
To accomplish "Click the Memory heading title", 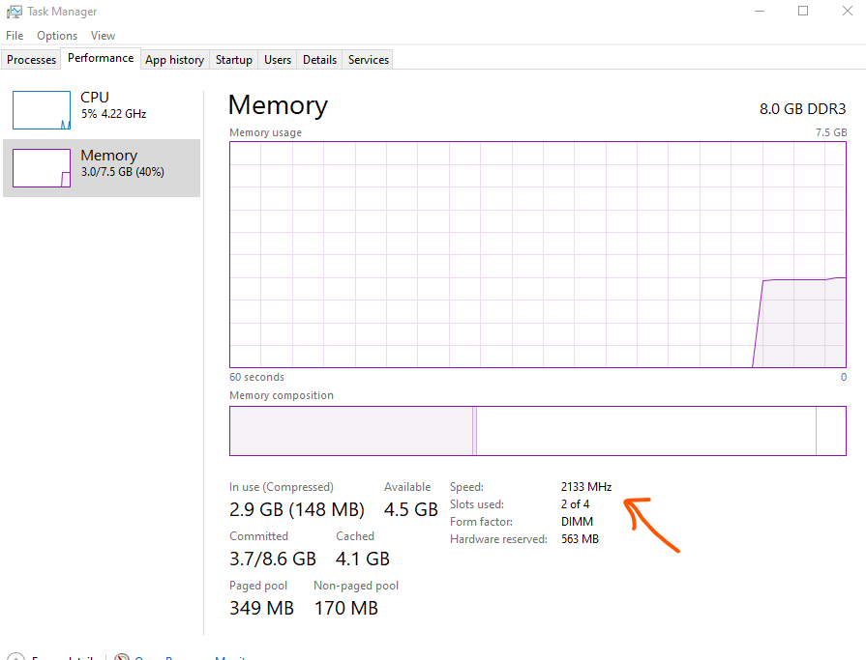I will coord(278,105).
